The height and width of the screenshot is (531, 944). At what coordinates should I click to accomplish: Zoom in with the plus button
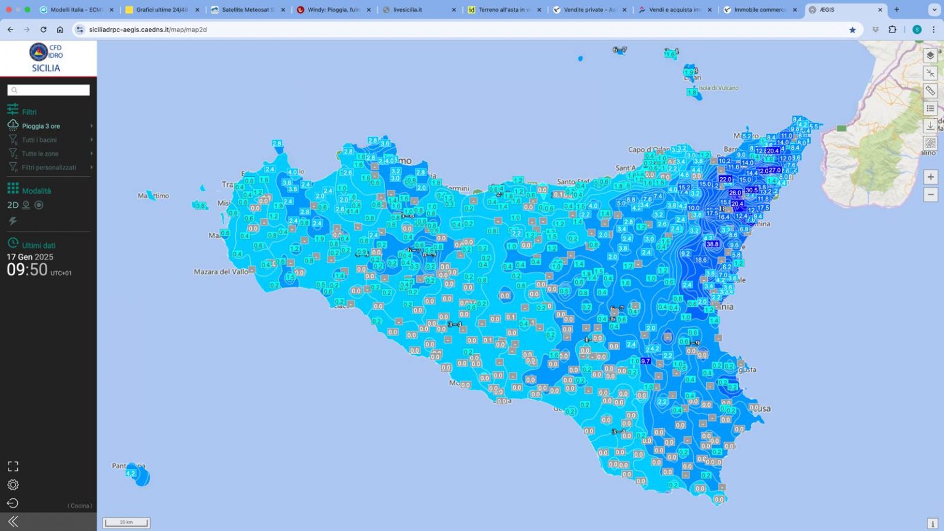(930, 177)
